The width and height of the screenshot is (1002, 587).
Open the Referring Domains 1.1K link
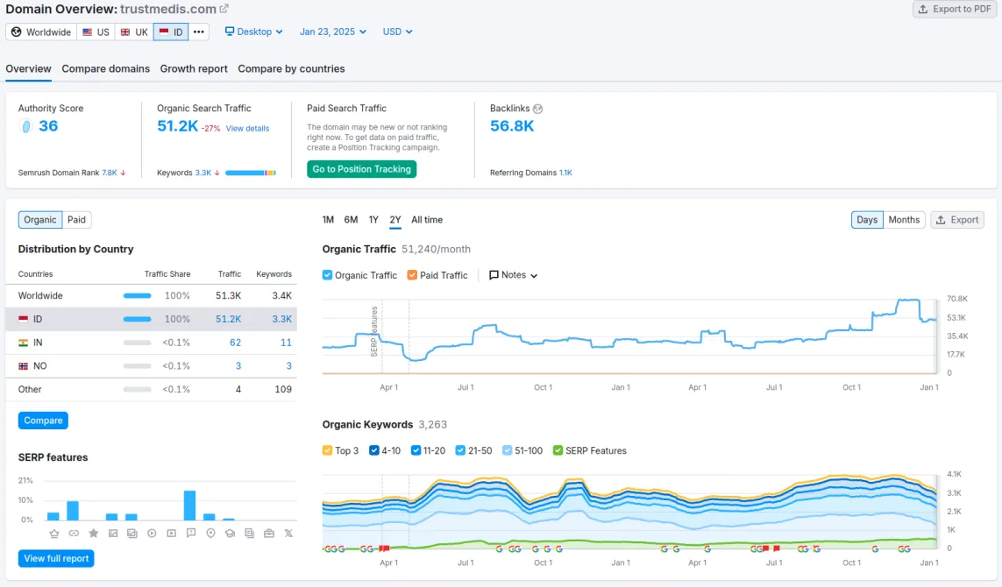pos(565,173)
